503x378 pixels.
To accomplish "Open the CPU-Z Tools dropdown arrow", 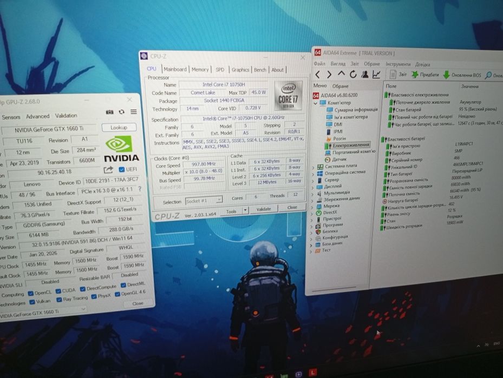I will 245,210.
